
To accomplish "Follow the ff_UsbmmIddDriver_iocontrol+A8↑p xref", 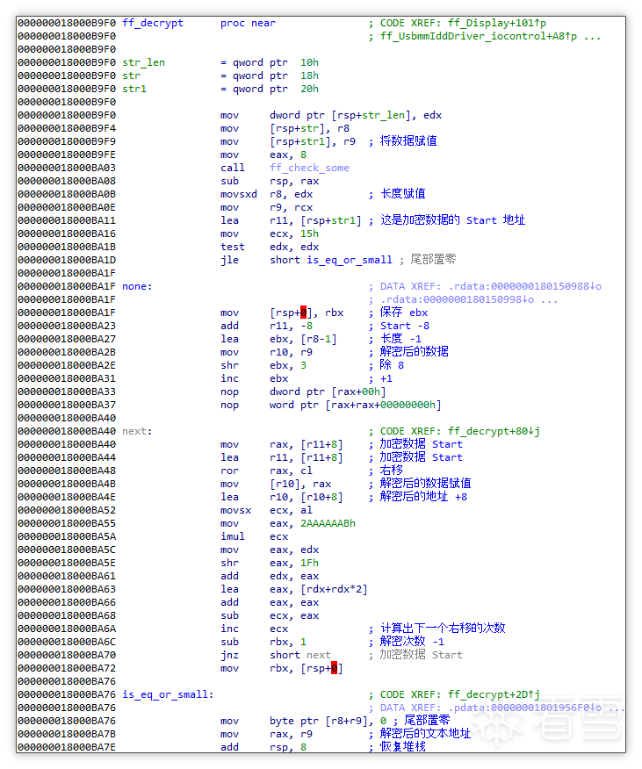I will pos(479,36).
